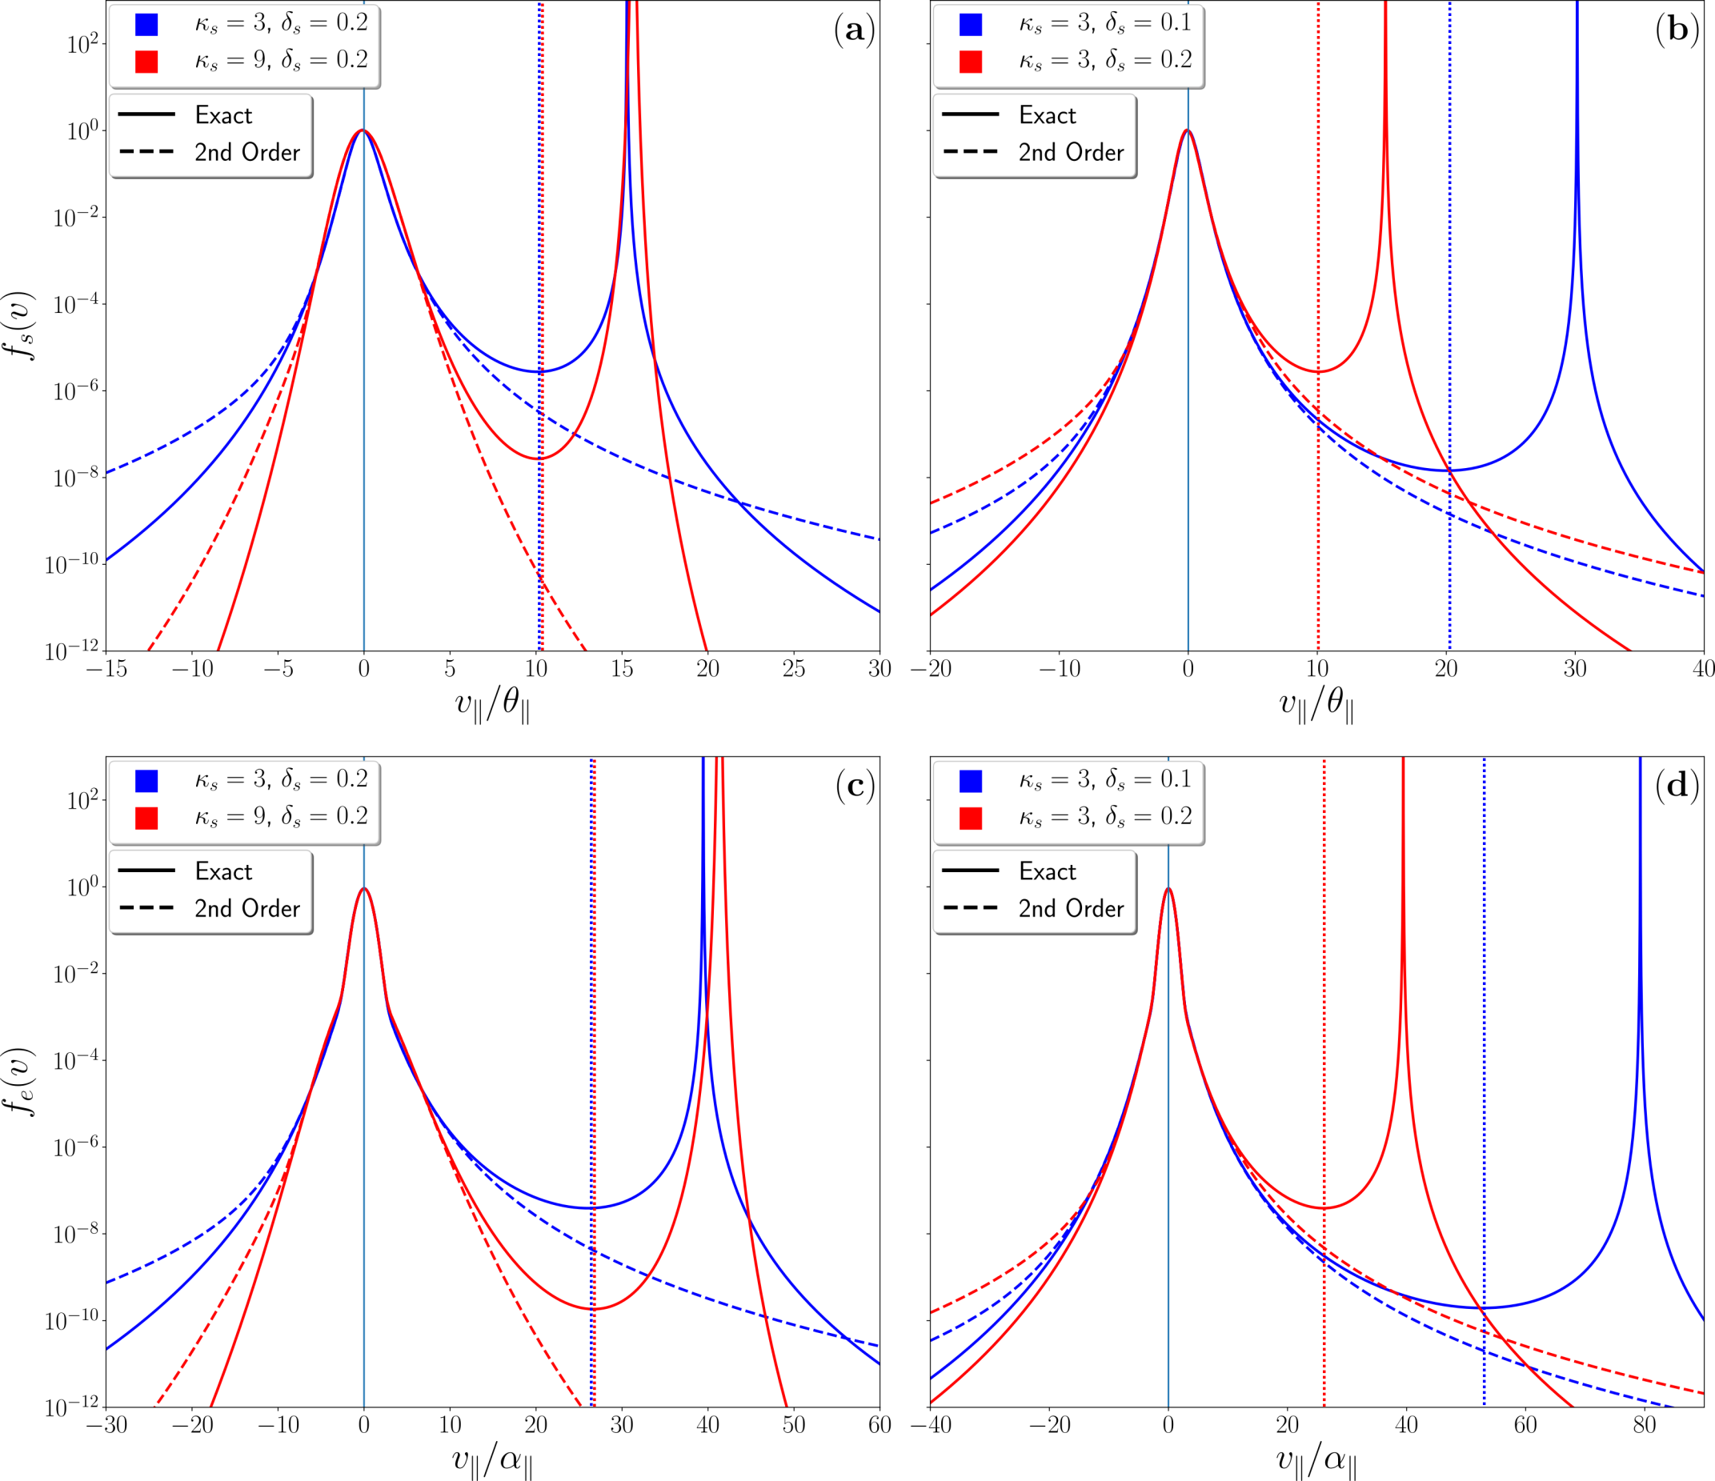
Task: Click the red swatch in panel (c) legend
Action: click(146, 818)
